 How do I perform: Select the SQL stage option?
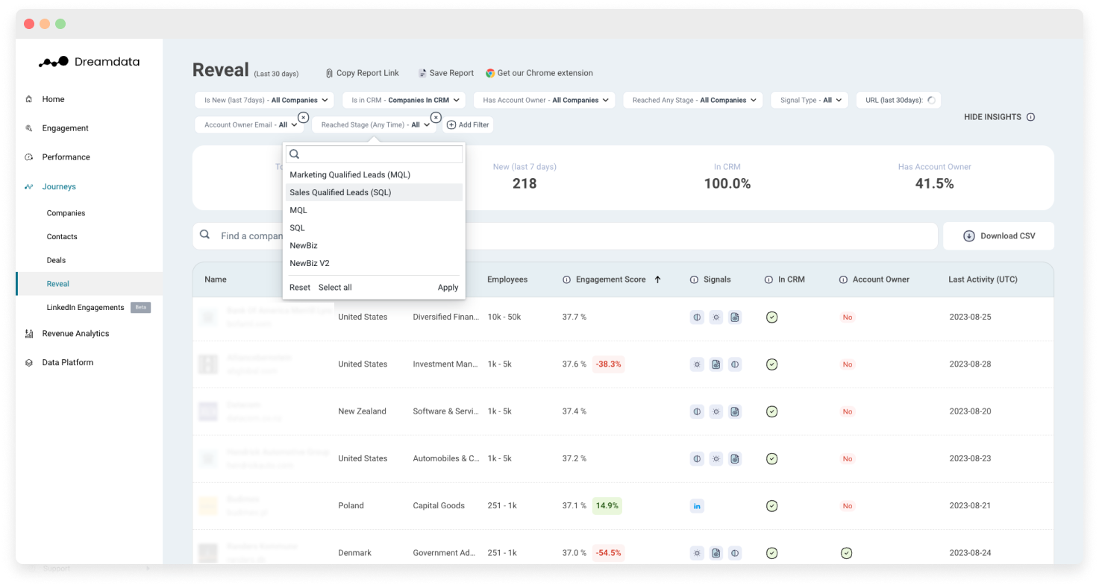[x=374, y=228]
